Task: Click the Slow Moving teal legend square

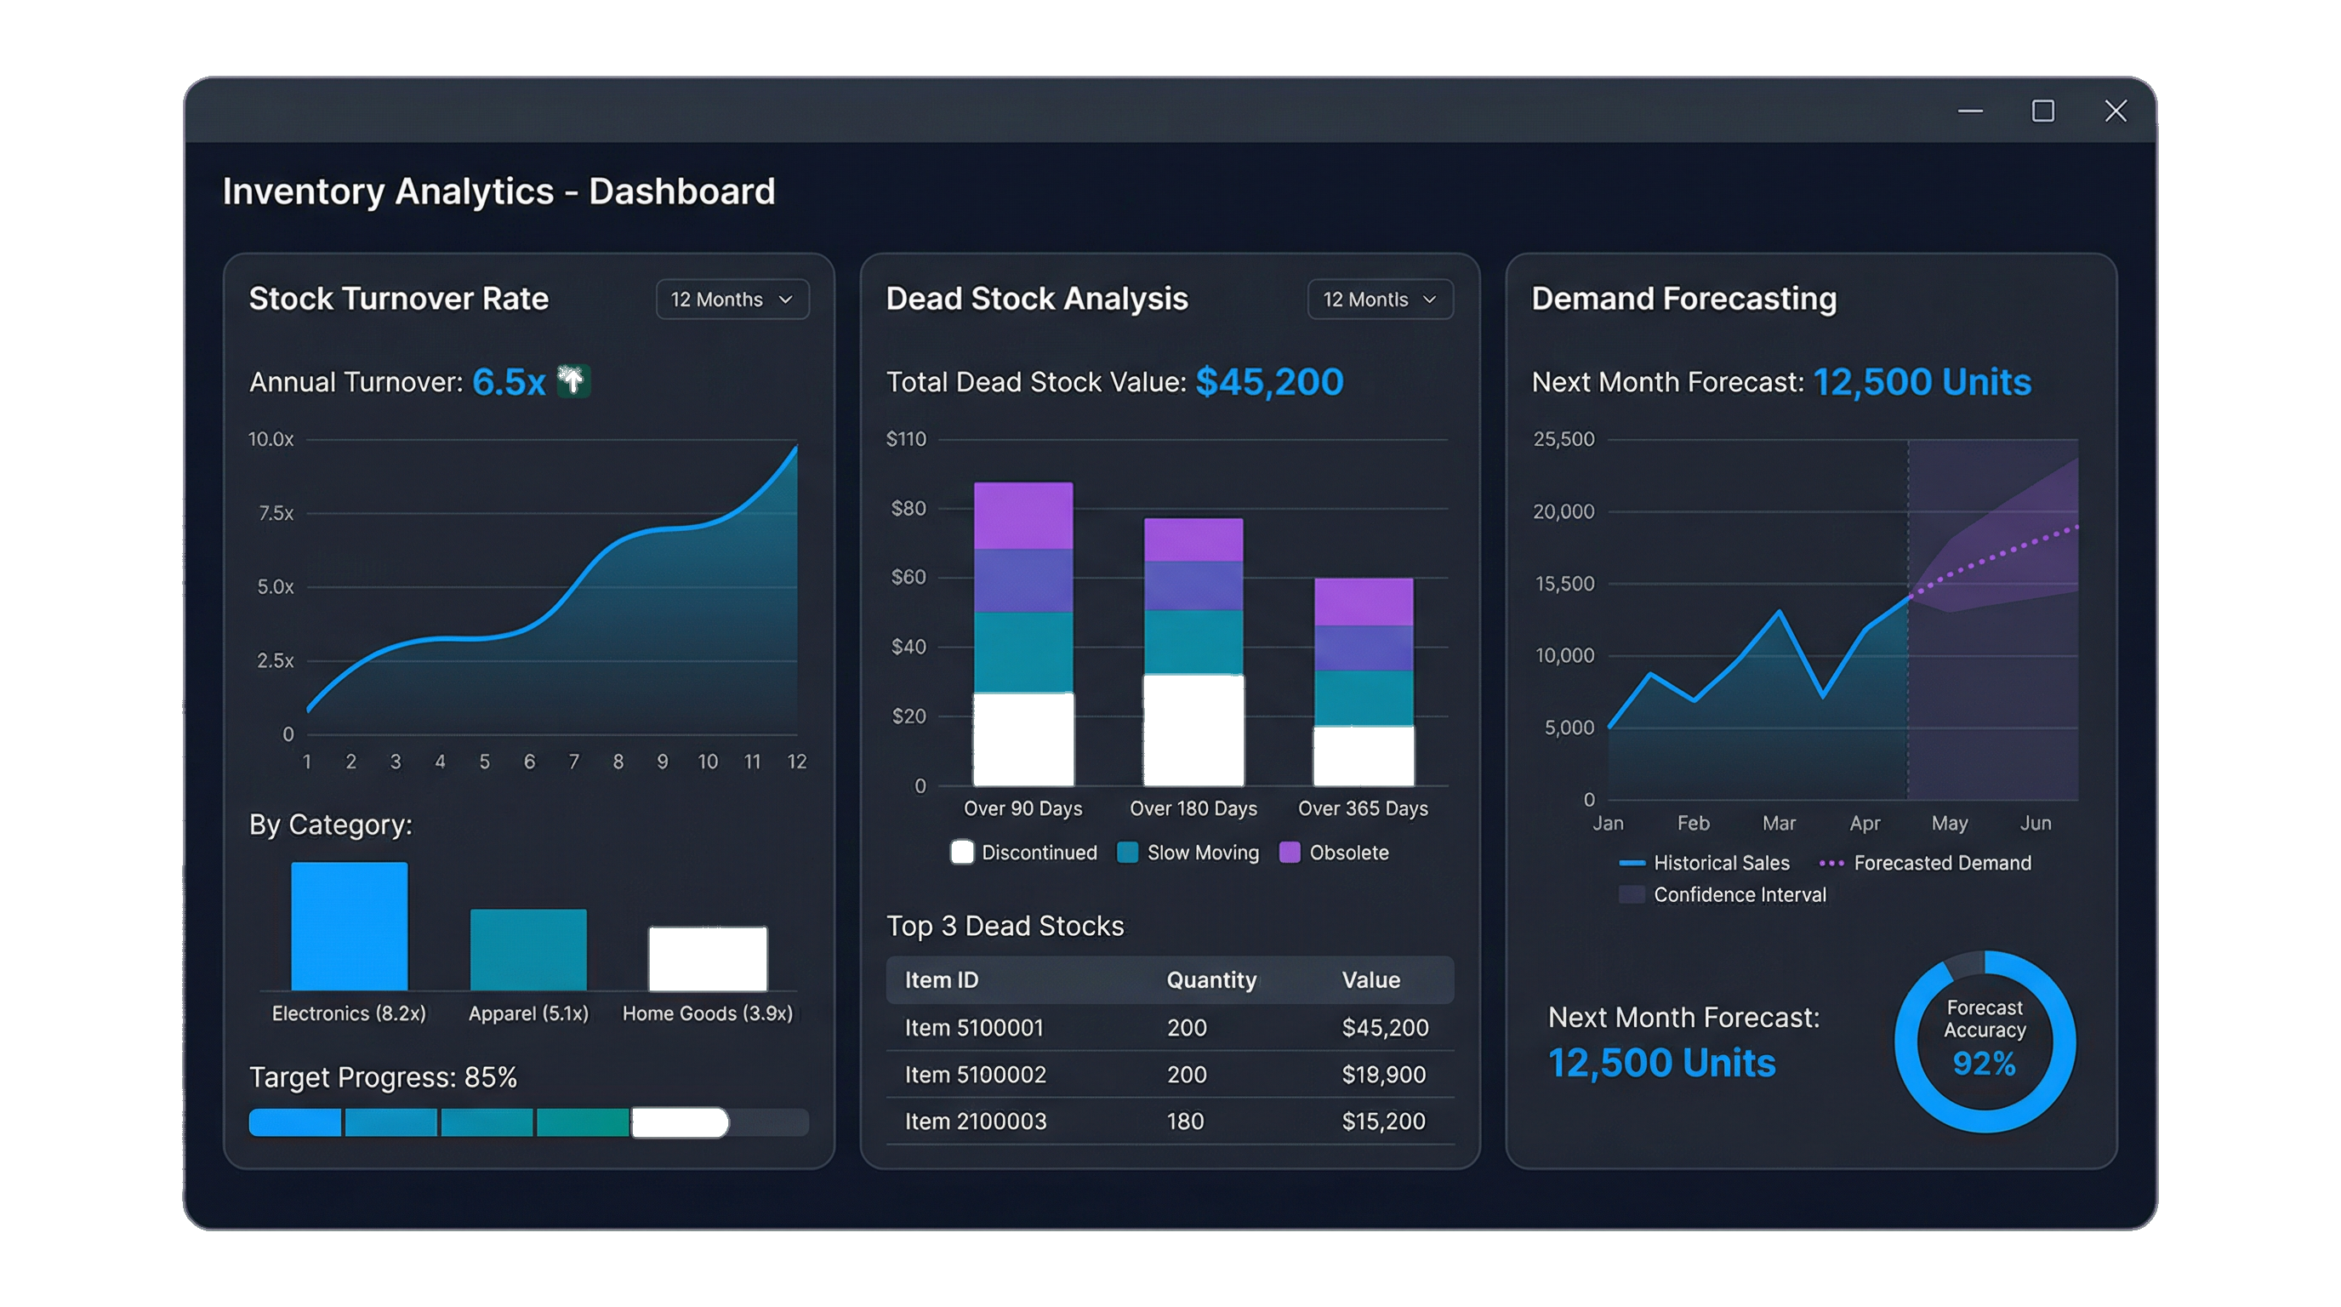Action: [x=1127, y=853]
